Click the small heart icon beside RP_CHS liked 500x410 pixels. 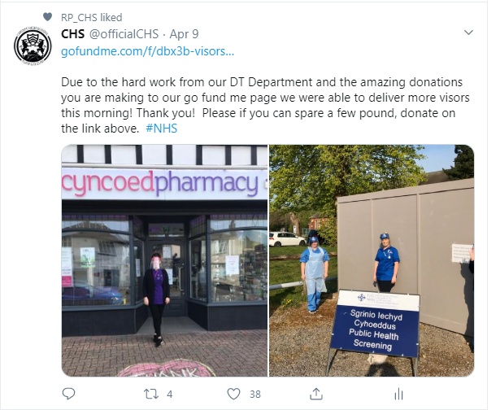[x=47, y=16]
